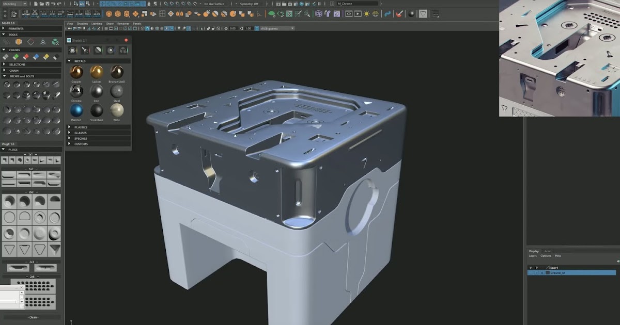620x325 pixels.
Task: Apply the Painted material sphere in Shaddit
Action: [76, 110]
